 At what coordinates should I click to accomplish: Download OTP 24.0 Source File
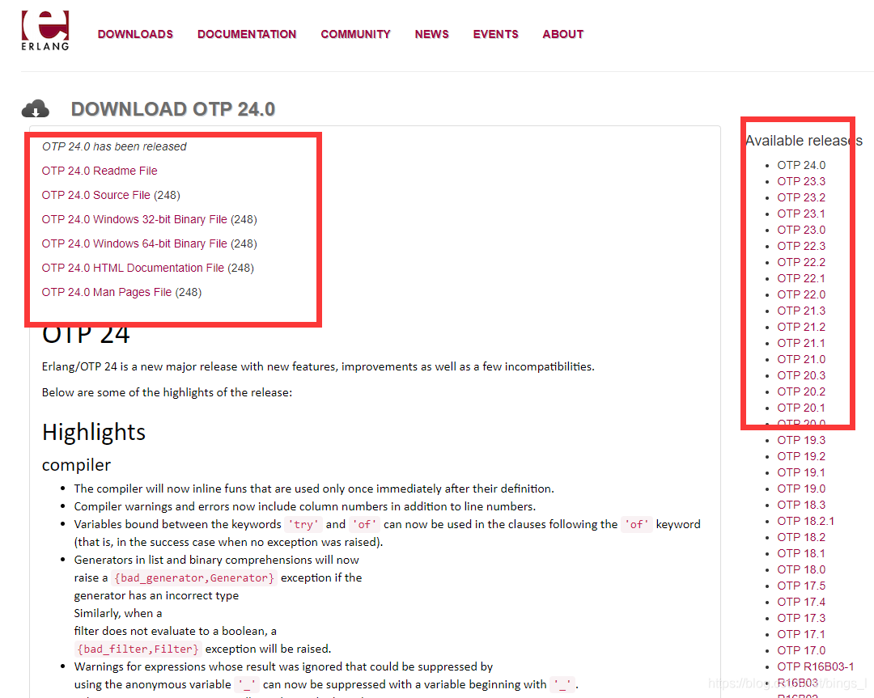pyautogui.click(x=95, y=195)
